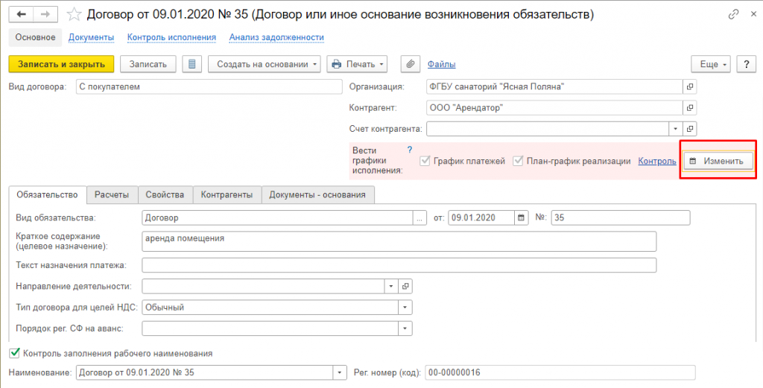763x388 pixels.
Task: Click the document list icon beside Записать
Action: coord(192,64)
